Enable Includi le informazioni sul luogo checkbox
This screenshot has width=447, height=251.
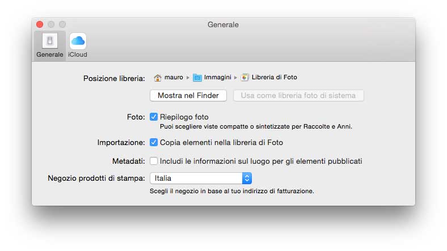point(154,161)
